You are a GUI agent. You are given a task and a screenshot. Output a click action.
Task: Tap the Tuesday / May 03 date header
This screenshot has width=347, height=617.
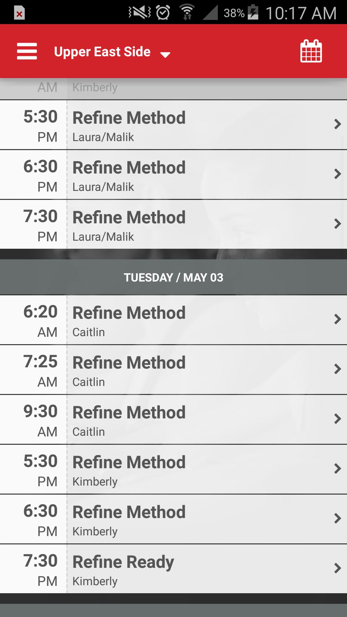[173, 277]
